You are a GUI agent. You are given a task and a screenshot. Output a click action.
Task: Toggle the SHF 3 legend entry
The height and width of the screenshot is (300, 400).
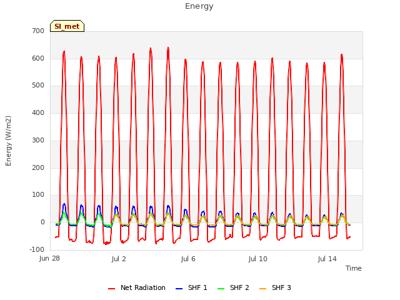[x=275, y=287]
